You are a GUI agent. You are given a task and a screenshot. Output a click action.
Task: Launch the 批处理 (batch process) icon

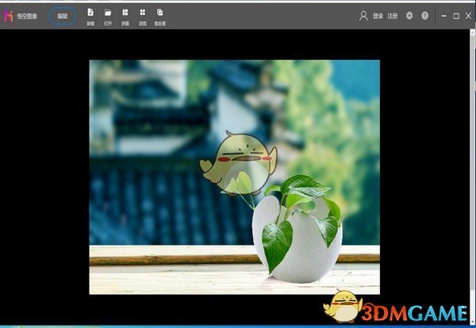pyautogui.click(x=160, y=13)
